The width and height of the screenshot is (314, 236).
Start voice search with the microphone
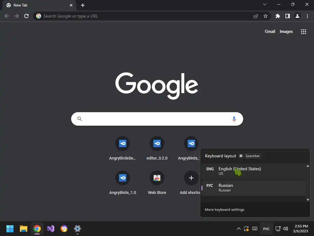coord(234,119)
